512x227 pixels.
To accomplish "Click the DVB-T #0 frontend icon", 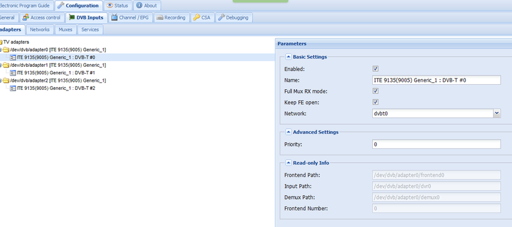I will pos(13,57).
